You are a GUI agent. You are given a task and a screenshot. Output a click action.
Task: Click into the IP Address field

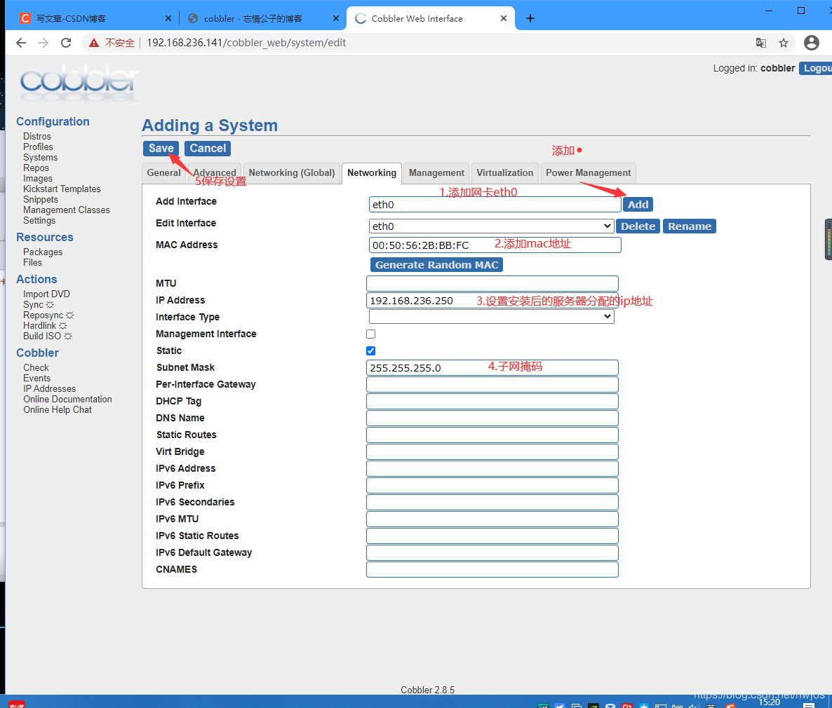492,301
